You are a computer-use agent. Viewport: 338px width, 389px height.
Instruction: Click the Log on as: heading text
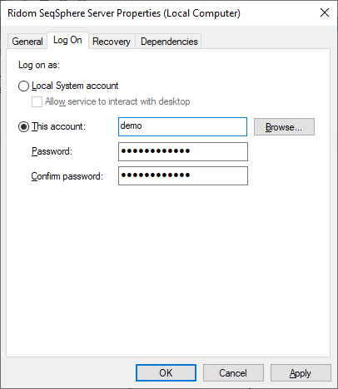point(39,65)
